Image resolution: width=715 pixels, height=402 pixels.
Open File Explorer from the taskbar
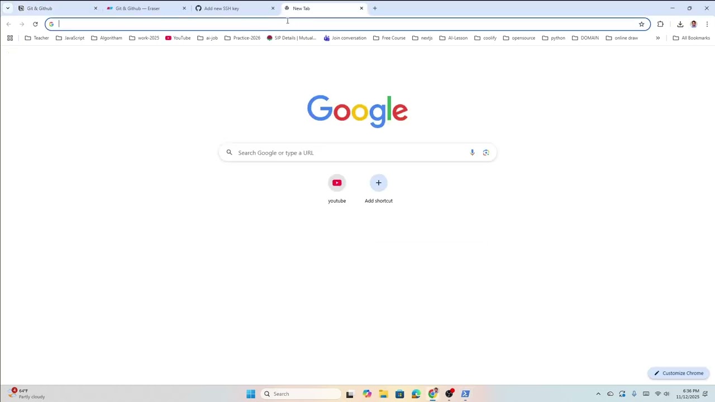pos(383,394)
